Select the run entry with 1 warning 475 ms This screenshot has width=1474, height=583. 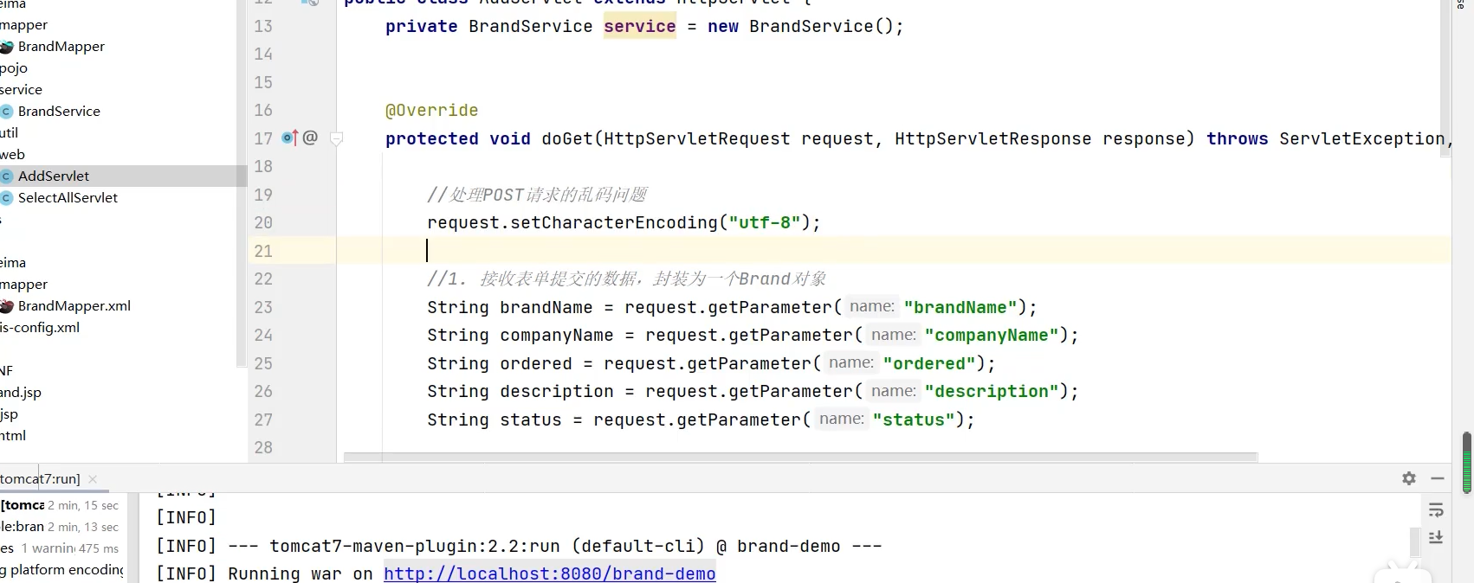(61, 548)
